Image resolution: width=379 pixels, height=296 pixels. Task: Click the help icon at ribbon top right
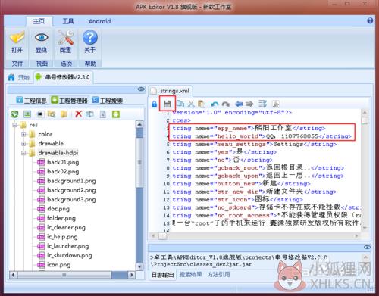pyautogui.click(x=370, y=20)
